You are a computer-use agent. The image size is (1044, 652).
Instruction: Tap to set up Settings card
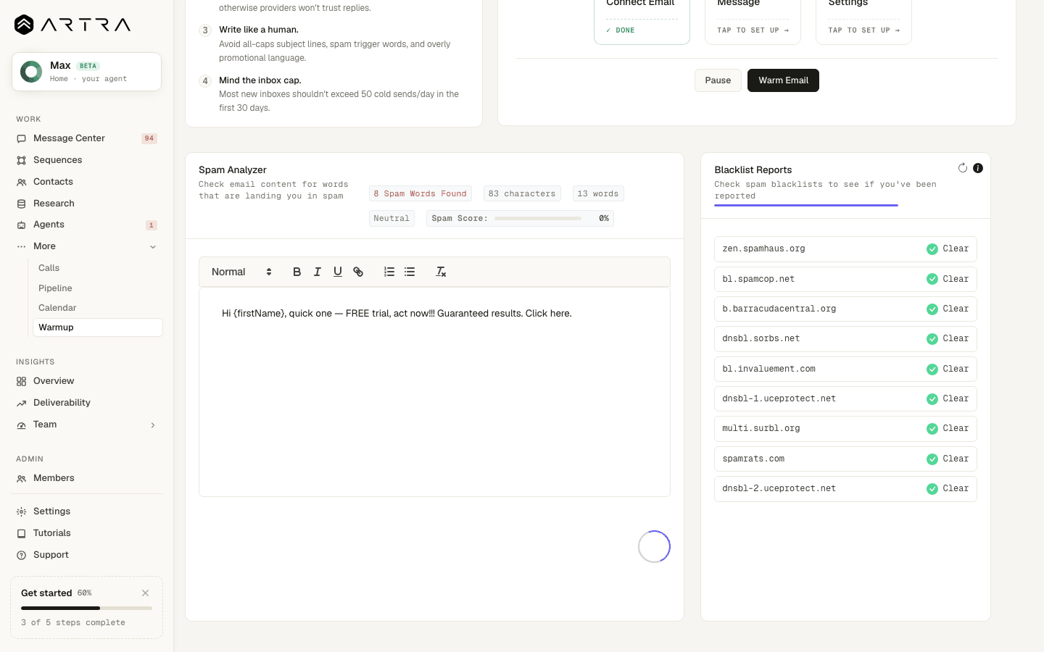tap(863, 30)
